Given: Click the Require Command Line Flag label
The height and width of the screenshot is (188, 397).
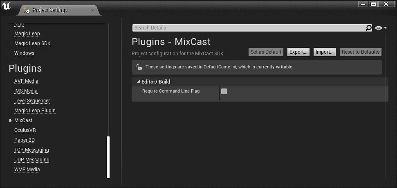Looking at the screenshot, I should click(x=171, y=91).
